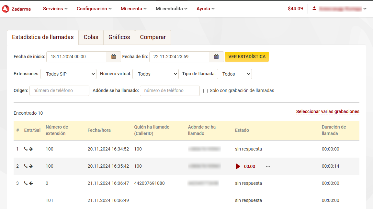Expand the Servicios menu
Viewport: 373px width, 209px height.
tap(55, 9)
